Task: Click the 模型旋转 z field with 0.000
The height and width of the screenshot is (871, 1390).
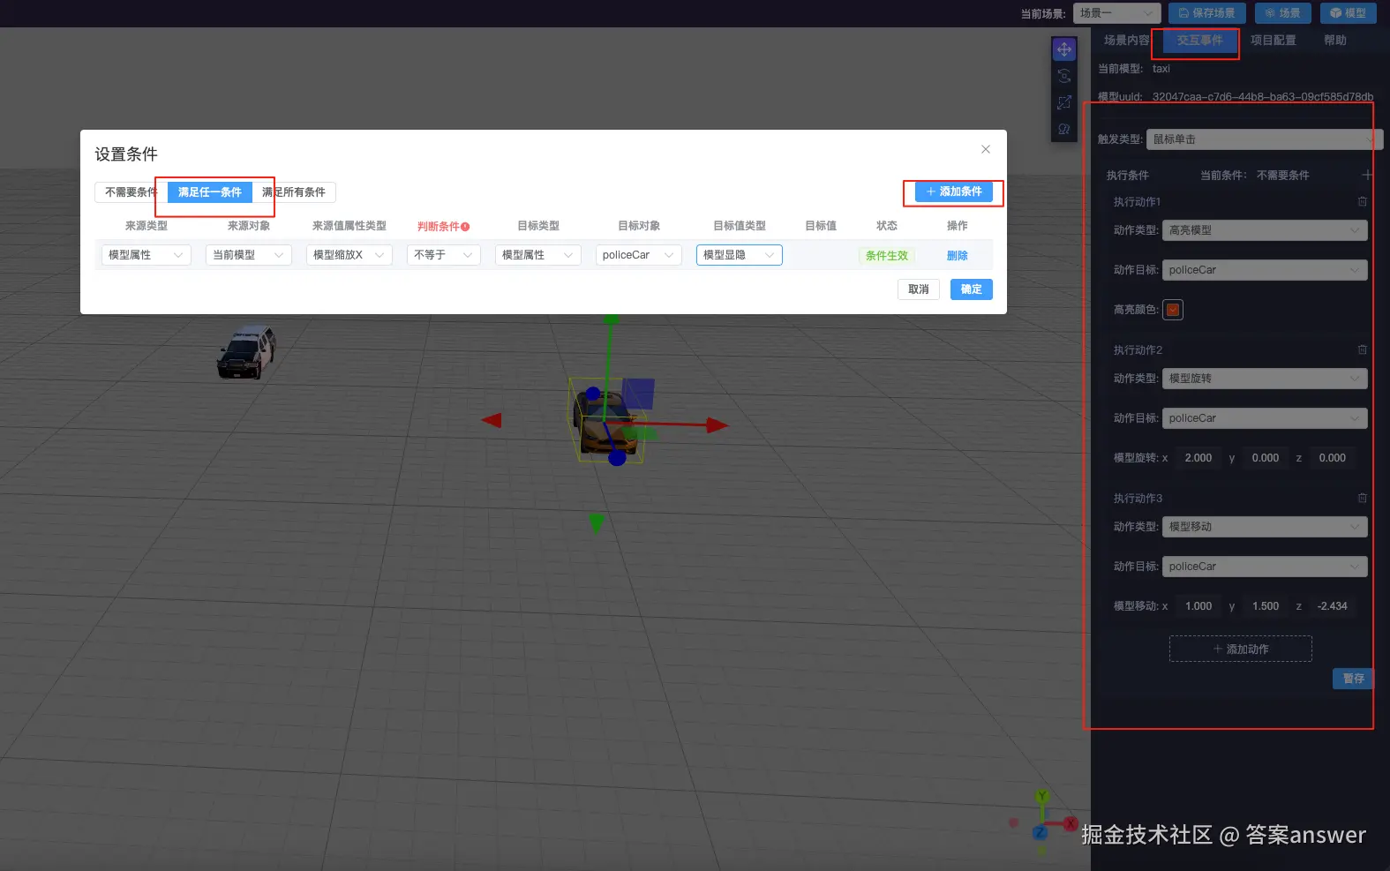Action: [1333, 458]
